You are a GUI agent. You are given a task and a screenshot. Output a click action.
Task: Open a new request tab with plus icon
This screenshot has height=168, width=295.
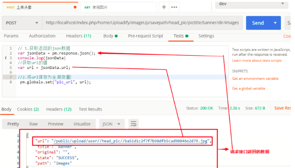click(x=164, y=7)
